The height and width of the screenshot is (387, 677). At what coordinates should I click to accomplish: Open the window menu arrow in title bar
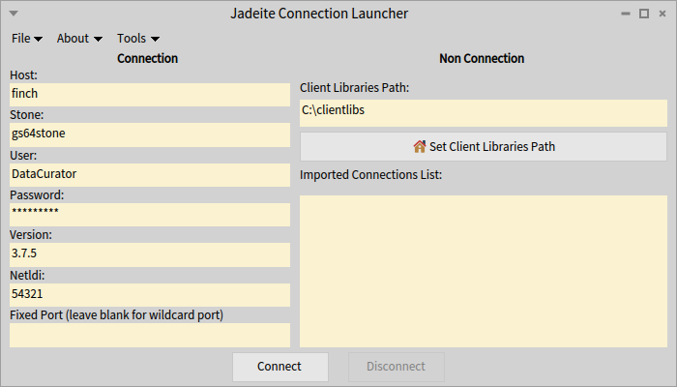point(13,14)
